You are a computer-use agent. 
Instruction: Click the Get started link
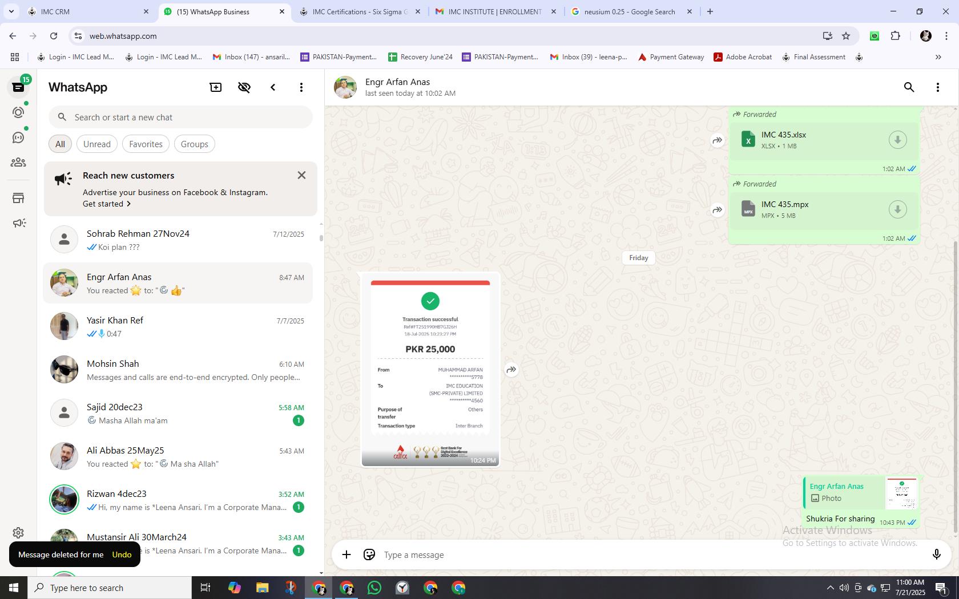[x=107, y=204]
